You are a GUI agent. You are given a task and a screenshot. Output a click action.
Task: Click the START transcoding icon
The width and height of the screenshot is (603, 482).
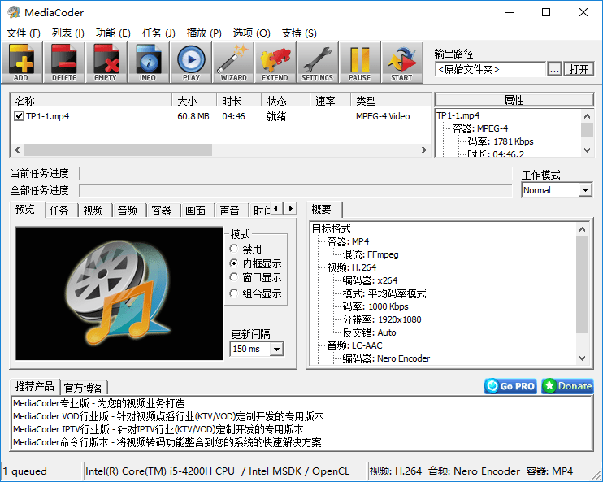(401, 62)
